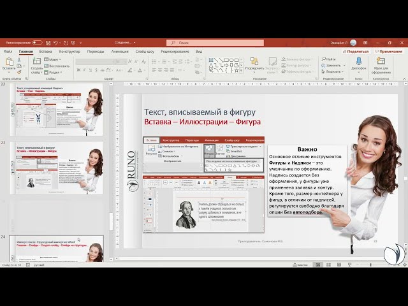This screenshot has width=408, height=306.
Task: Click the Поиск search box
Action: click(215, 43)
